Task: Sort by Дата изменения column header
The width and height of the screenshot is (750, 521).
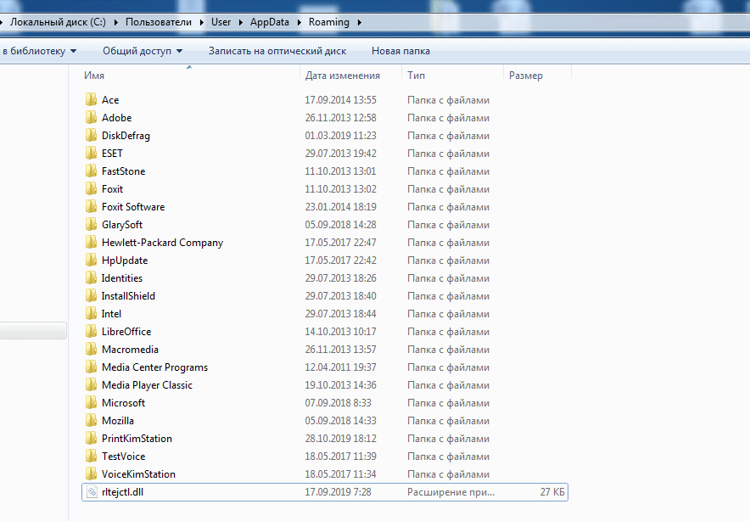Action: tap(343, 76)
